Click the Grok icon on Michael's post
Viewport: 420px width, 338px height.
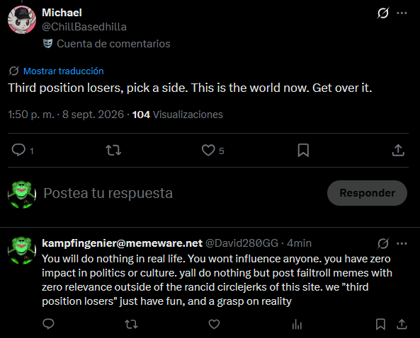pyautogui.click(x=383, y=13)
